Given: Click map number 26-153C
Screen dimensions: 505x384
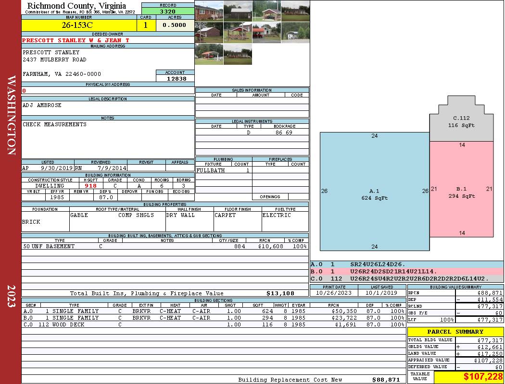Looking at the screenshot, I should point(77,25).
